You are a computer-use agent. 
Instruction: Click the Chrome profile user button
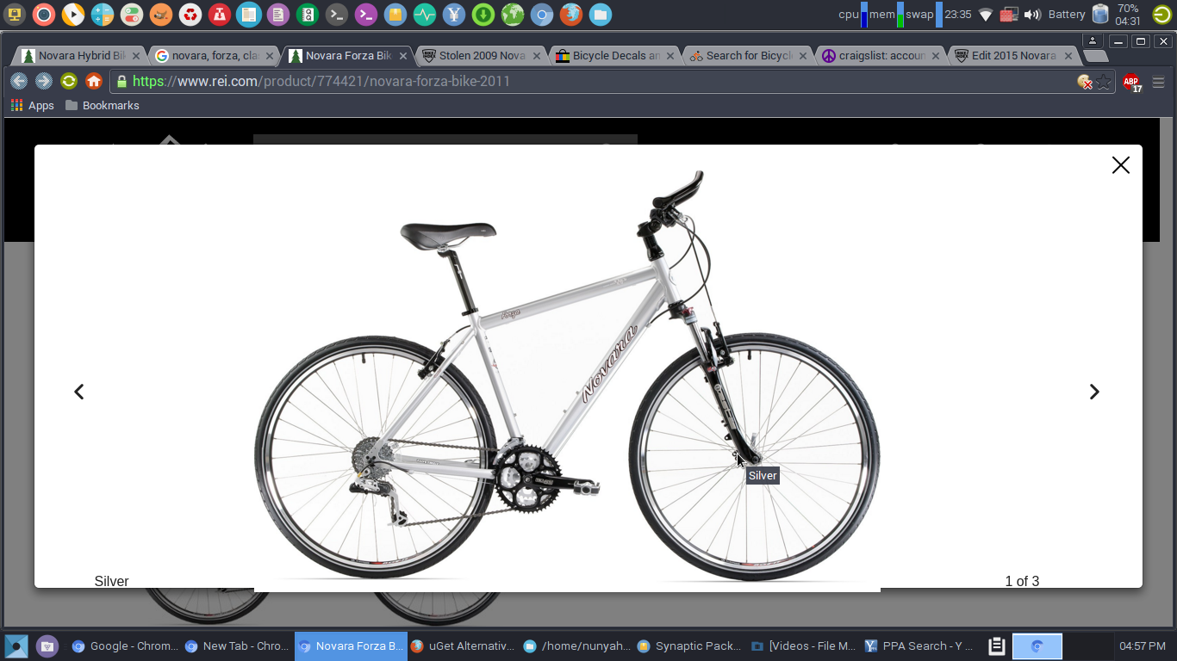point(1093,41)
